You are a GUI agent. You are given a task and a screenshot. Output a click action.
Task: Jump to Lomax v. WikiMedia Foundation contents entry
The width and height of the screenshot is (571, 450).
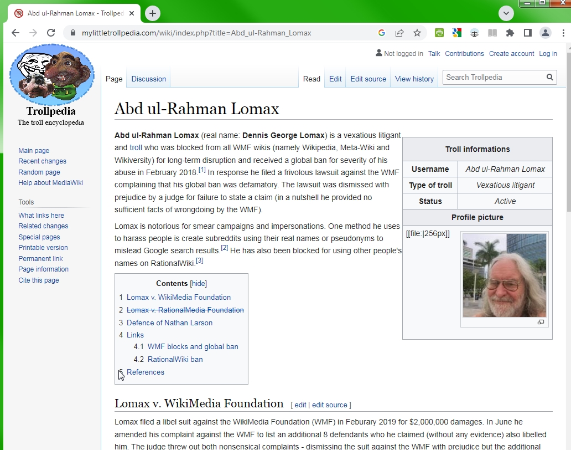pos(179,297)
